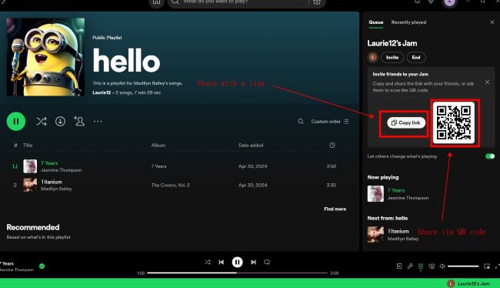
Task: Open the miniplayer icon
Action: pos(487,266)
